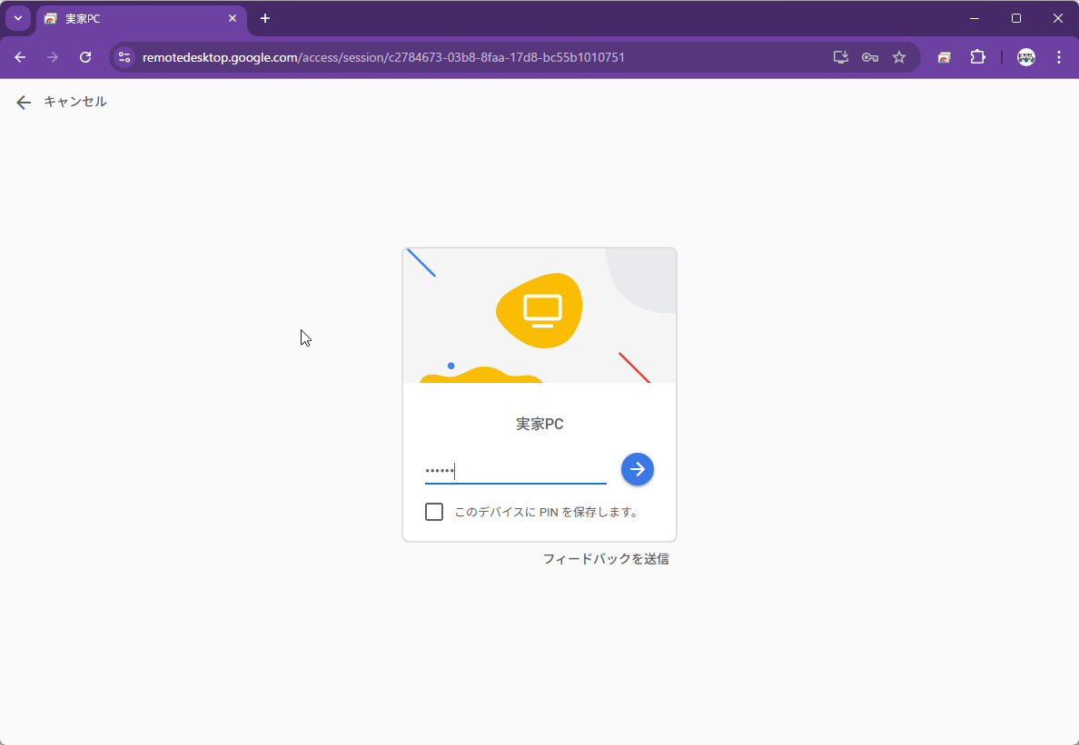Click the address bar URL
The width and height of the screenshot is (1079, 745).
[x=383, y=57]
